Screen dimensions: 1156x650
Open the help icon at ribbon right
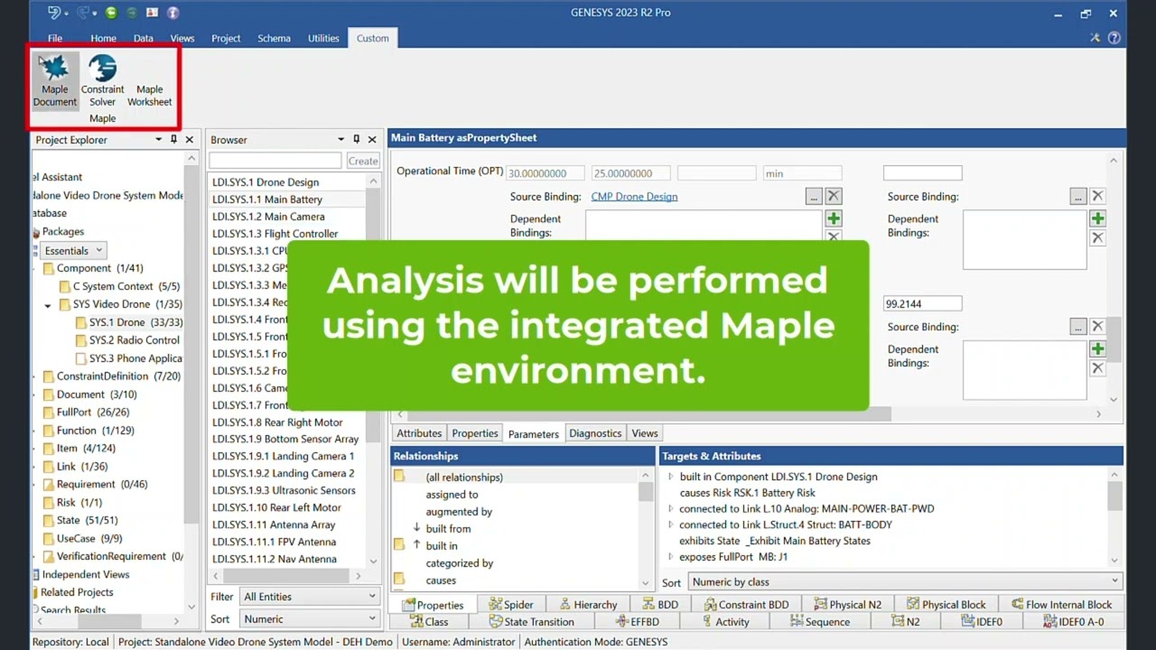(x=1114, y=38)
